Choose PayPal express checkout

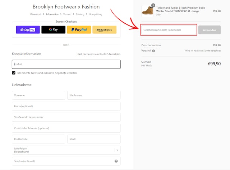(79, 30)
